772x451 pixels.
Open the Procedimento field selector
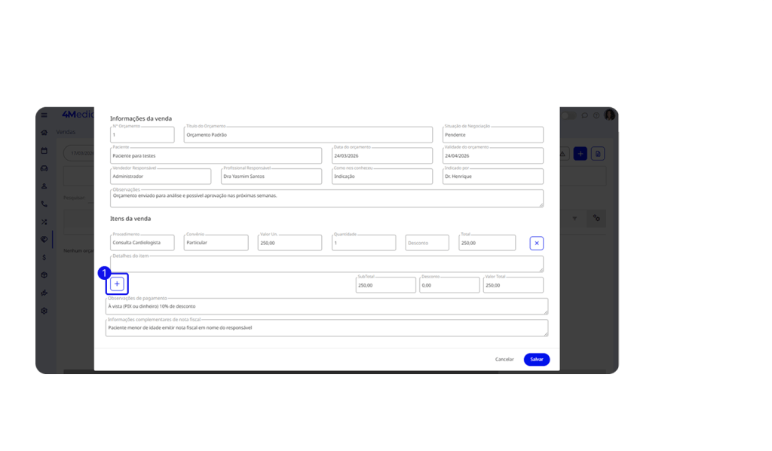[142, 244]
